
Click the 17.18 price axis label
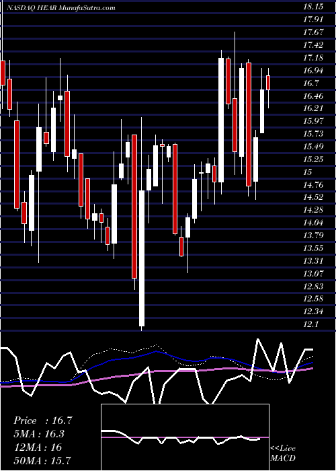point(313,58)
